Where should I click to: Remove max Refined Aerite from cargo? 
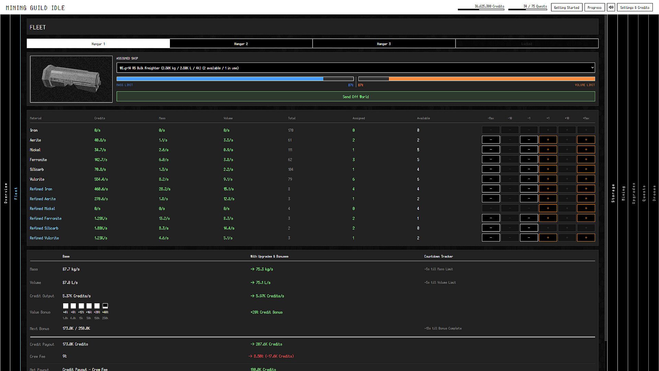point(491,199)
